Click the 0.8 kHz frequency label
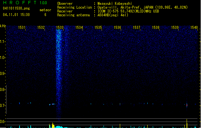The image size is (201, 128). (x=3, y=90)
